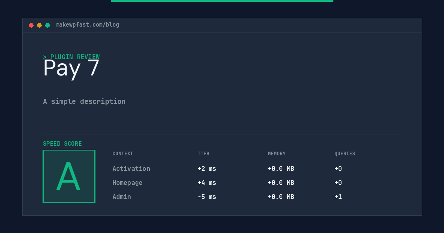Select the Admin row label
Image resolution: width=444 pixels, height=233 pixels.
[x=122, y=197]
